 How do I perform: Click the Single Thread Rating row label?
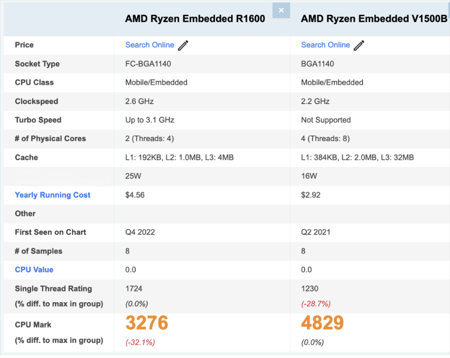(x=53, y=289)
